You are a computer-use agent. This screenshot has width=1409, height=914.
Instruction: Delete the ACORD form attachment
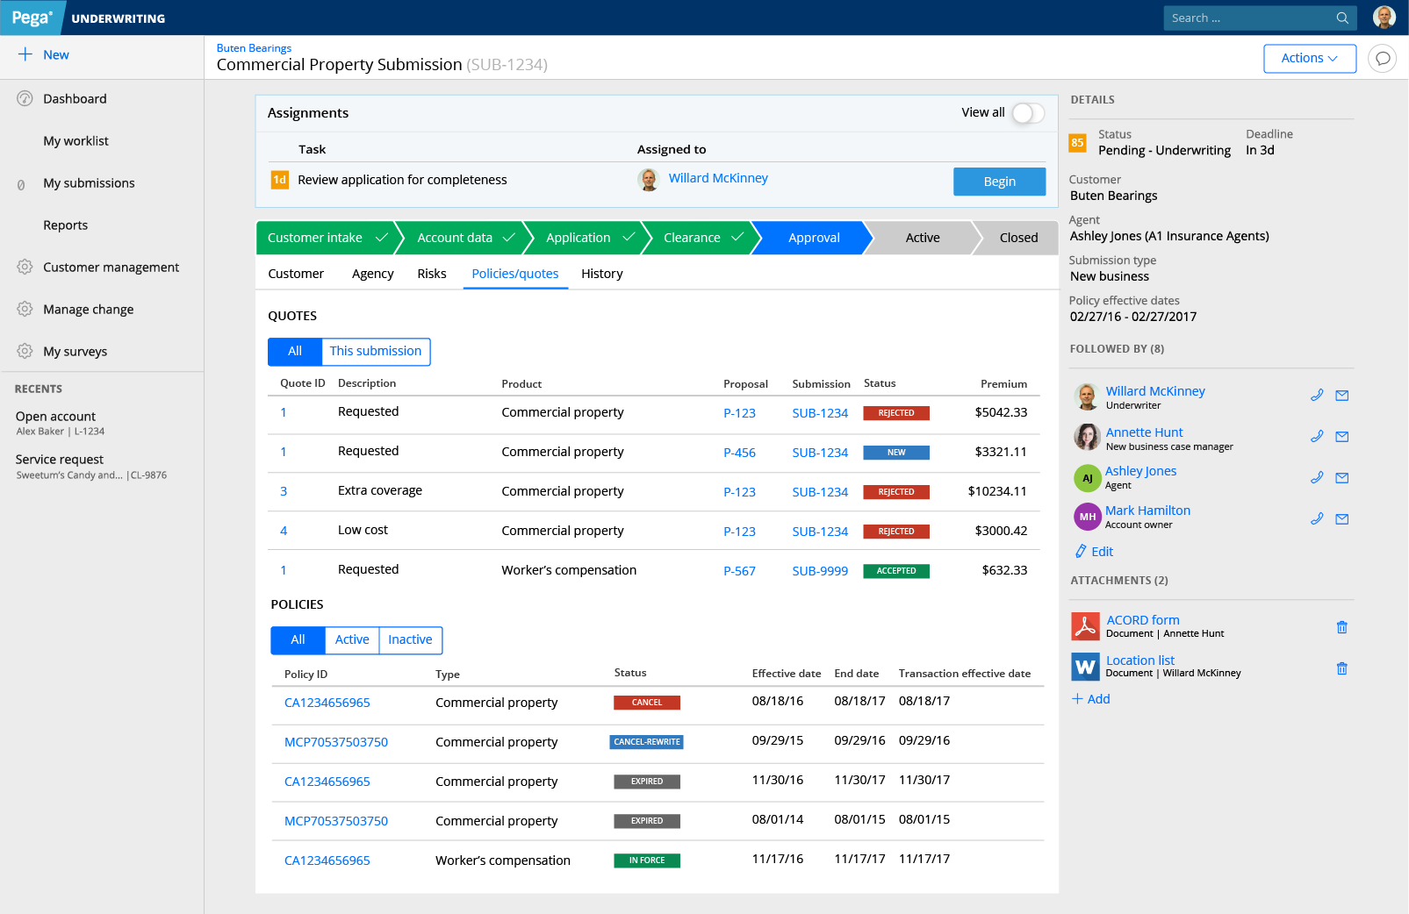click(1341, 627)
